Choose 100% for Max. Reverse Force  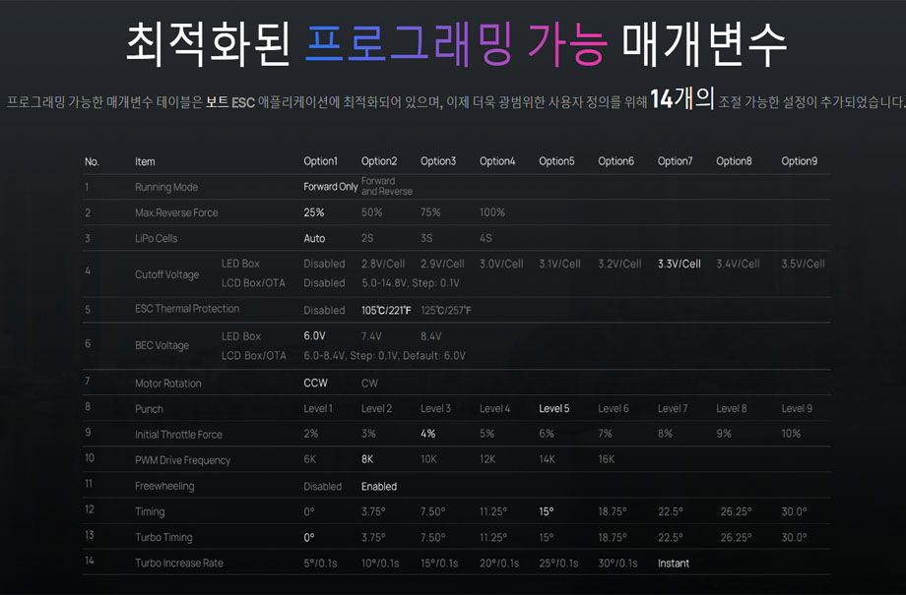(x=491, y=212)
